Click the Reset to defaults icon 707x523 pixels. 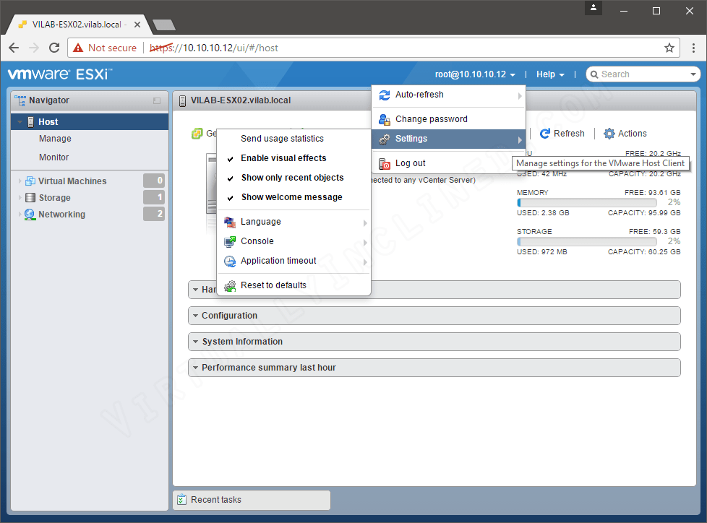pyautogui.click(x=229, y=285)
